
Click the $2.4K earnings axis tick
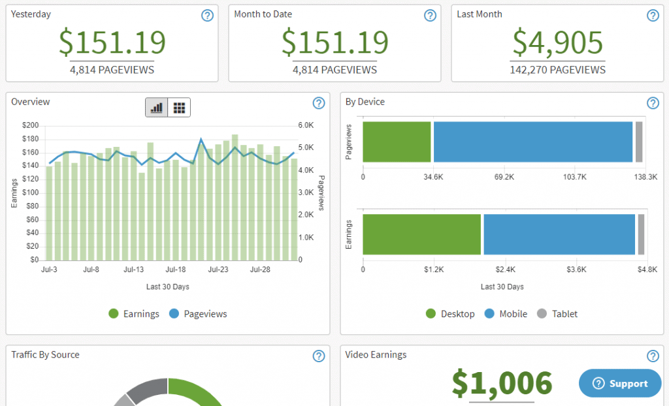pos(505,270)
